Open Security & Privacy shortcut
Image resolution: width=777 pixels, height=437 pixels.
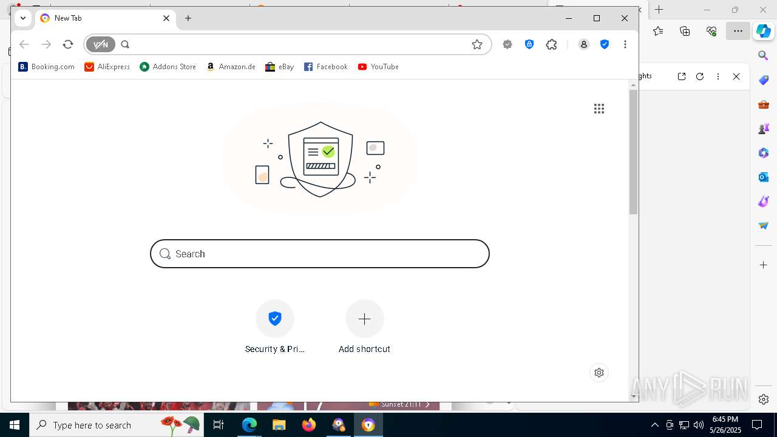275,327
